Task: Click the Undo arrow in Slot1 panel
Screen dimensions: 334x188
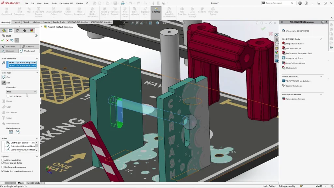Action: click(x=12, y=40)
